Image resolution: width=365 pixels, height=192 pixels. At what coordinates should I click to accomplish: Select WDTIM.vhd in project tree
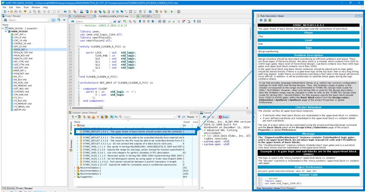(x=20, y=110)
